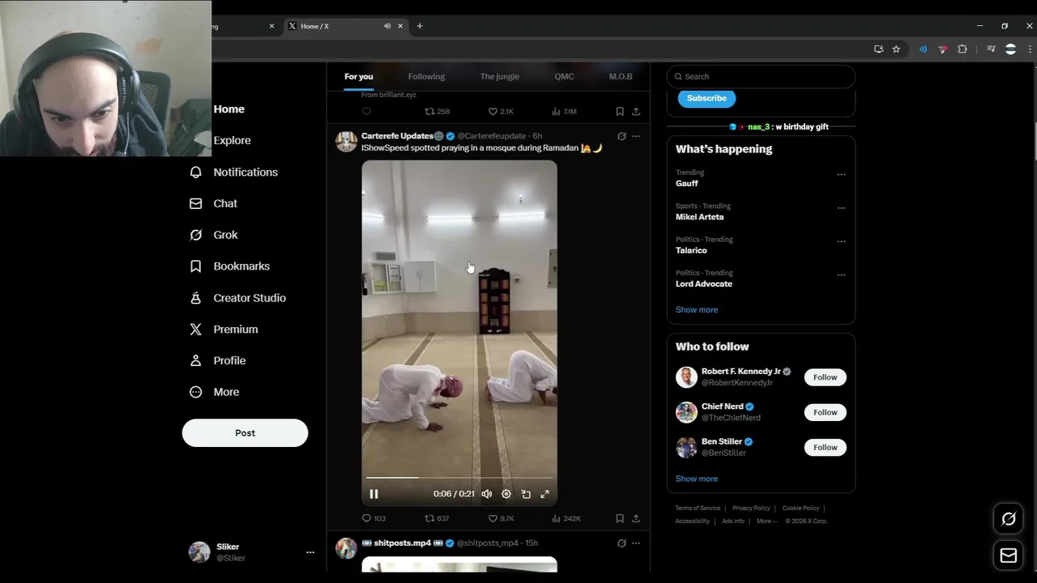Mute the video using speaker icon
The width and height of the screenshot is (1037, 583).
click(x=487, y=494)
